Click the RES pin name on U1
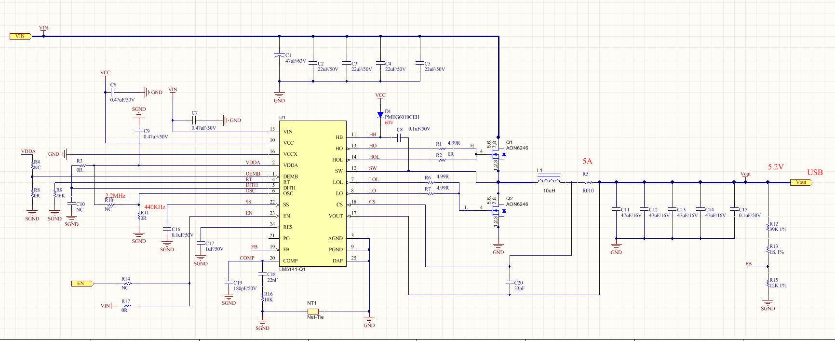Image resolution: width=835 pixels, height=341 pixels. click(288, 227)
